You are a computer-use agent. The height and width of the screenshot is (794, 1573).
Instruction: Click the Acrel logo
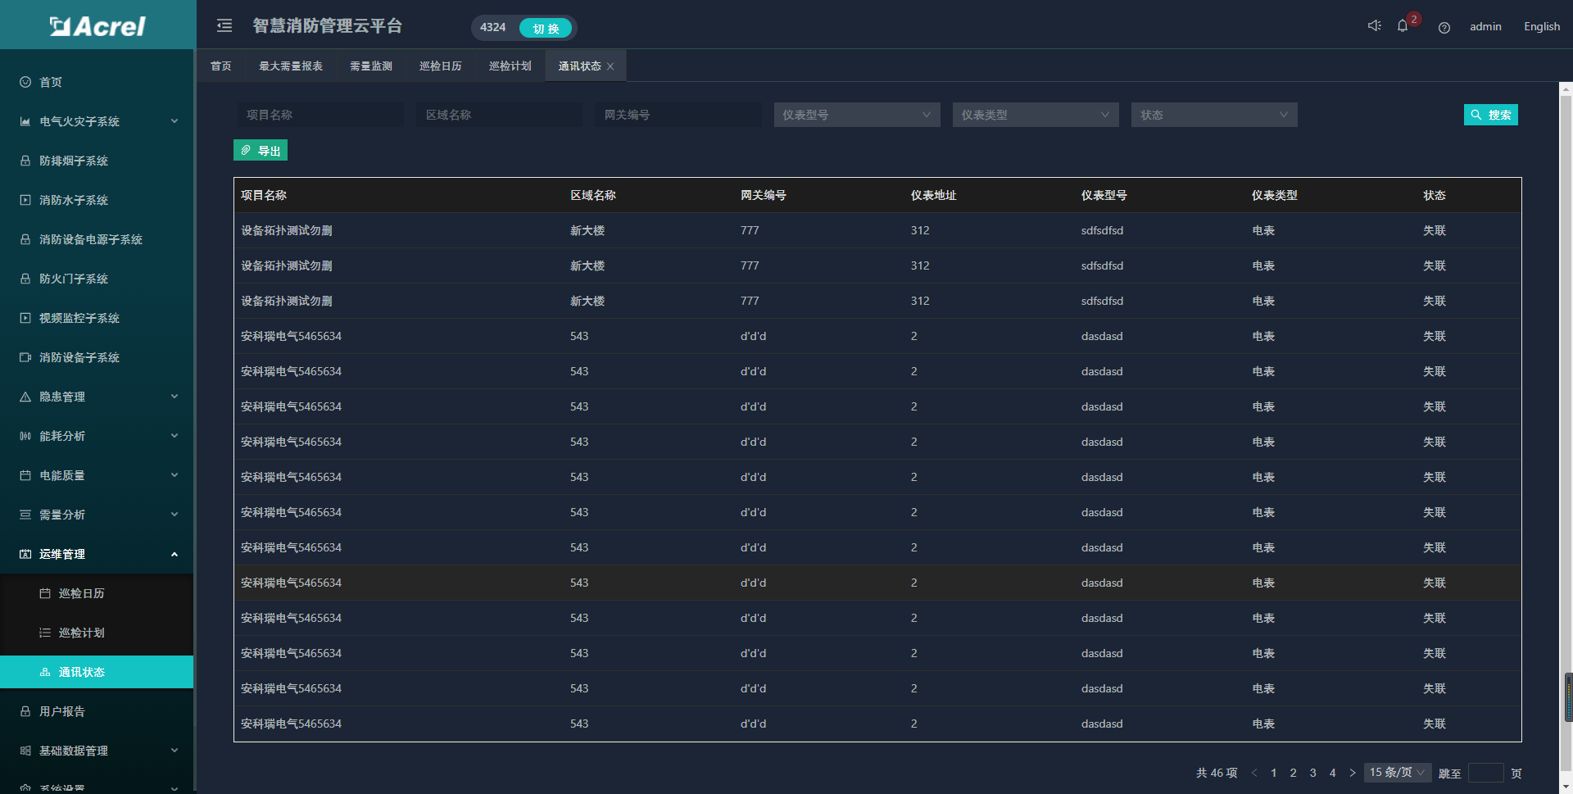(x=97, y=26)
